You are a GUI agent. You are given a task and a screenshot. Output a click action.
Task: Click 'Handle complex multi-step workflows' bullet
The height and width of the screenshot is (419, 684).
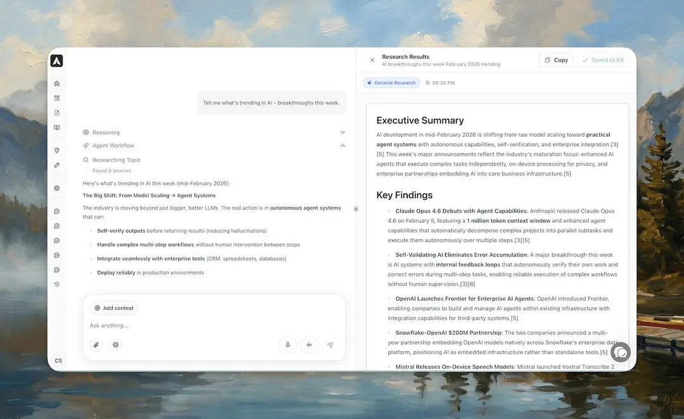[198, 244]
